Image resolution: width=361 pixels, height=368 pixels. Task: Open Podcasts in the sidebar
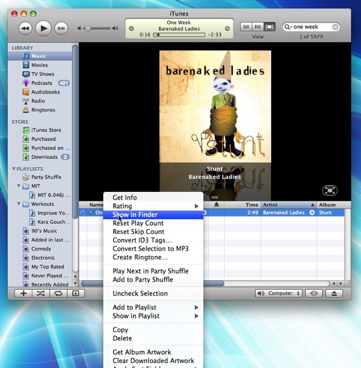coord(40,83)
